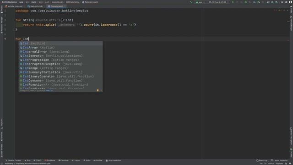This screenshot has height=165, width=293.
Task: Open the Structure sidebar tab
Action: 2,124
